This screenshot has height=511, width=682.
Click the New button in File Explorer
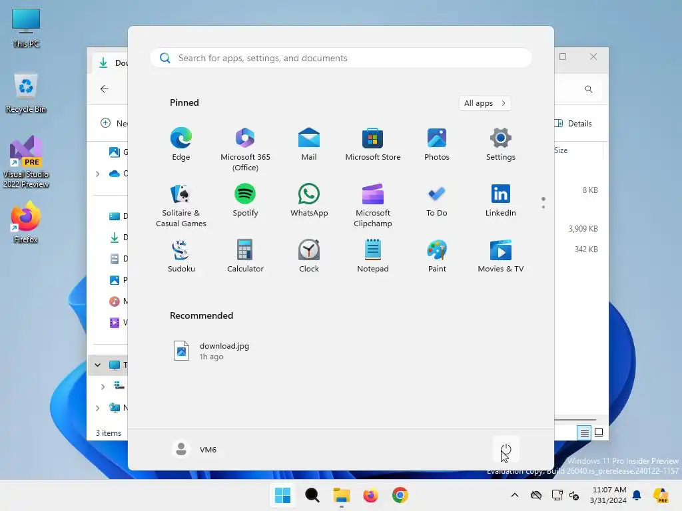114,123
